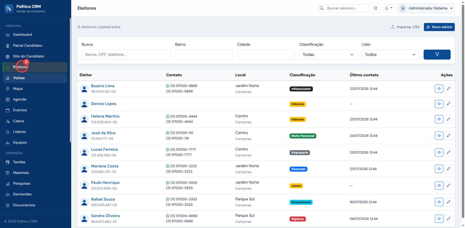Click the Tarefas sidebar icon
Screen dimensions: 465x228
point(8,162)
